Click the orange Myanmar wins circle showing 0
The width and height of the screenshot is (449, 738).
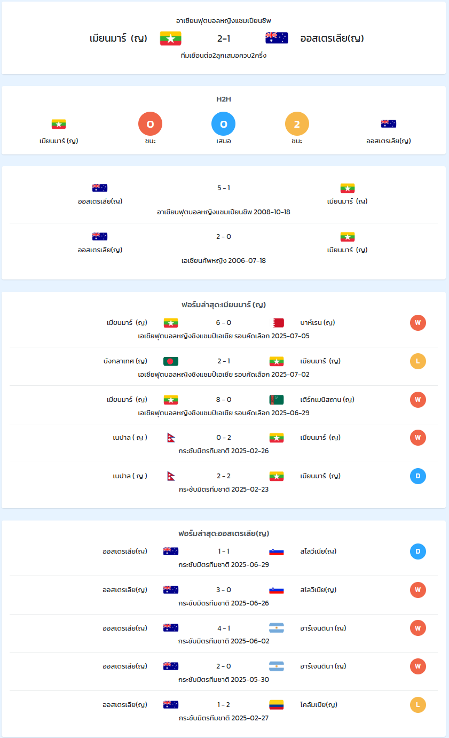[150, 124]
